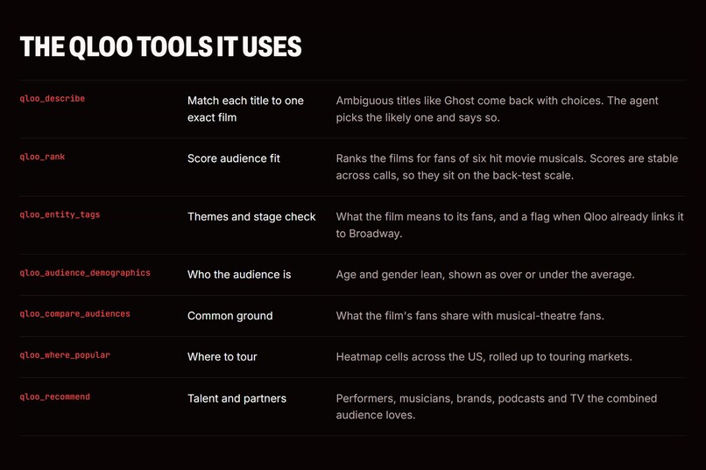Click the description mentioning Broadway flag
Viewport: 706px width, 470px height.
(510, 225)
